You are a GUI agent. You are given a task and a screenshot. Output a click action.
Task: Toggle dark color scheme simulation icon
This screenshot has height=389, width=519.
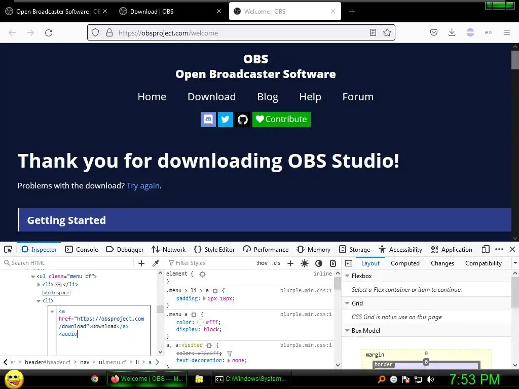[x=319, y=263]
